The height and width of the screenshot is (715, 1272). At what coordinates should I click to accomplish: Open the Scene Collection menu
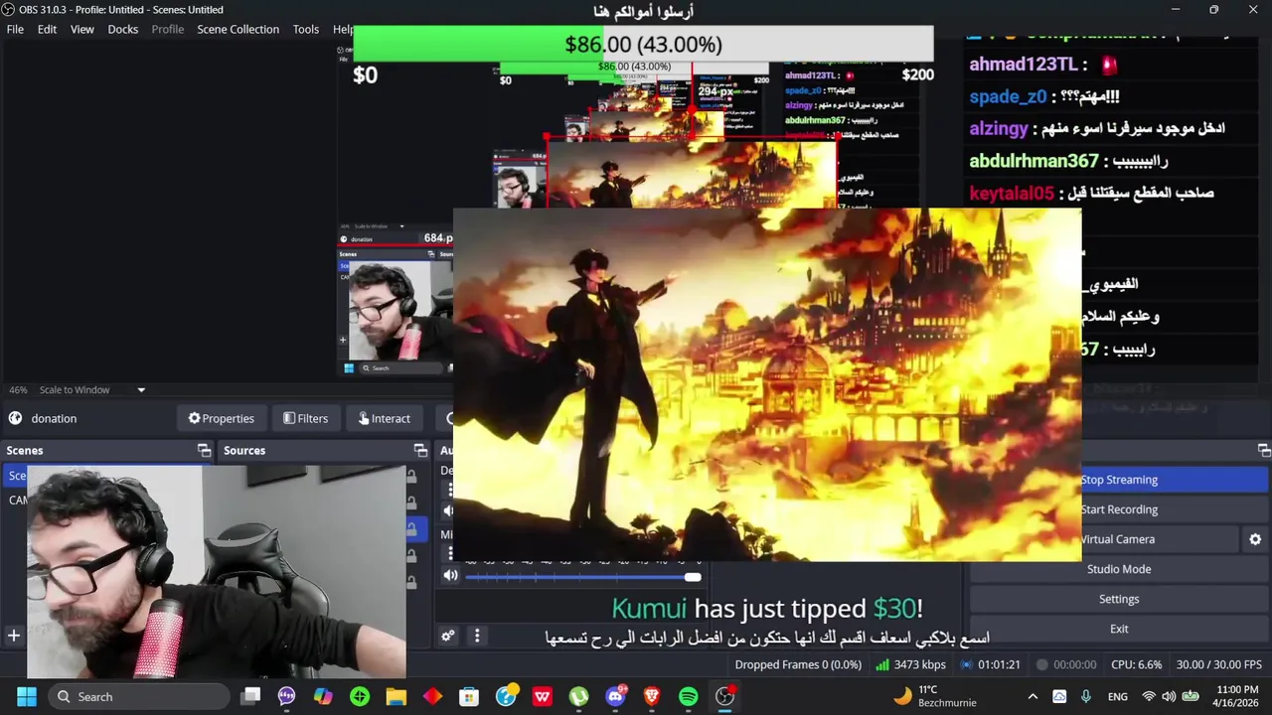point(238,29)
